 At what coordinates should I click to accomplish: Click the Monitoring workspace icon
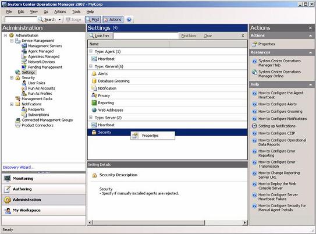(x=8, y=178)
